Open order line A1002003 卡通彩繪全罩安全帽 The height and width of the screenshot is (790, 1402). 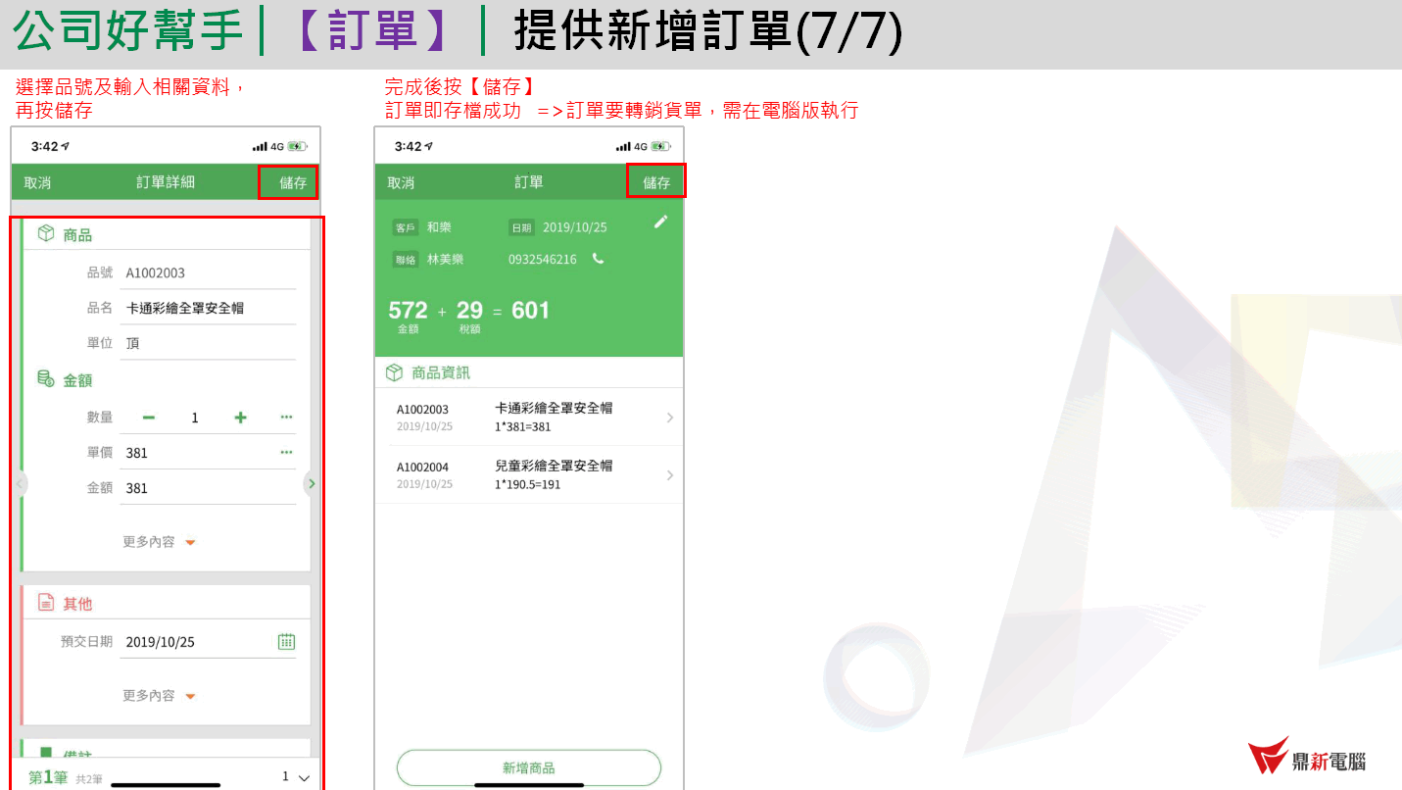[x=529, y=417]
